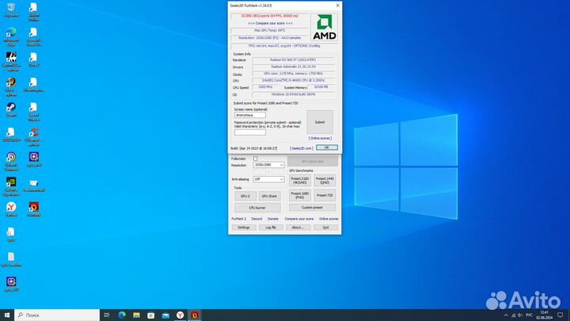Click the Submit score button

coord(320,122)
